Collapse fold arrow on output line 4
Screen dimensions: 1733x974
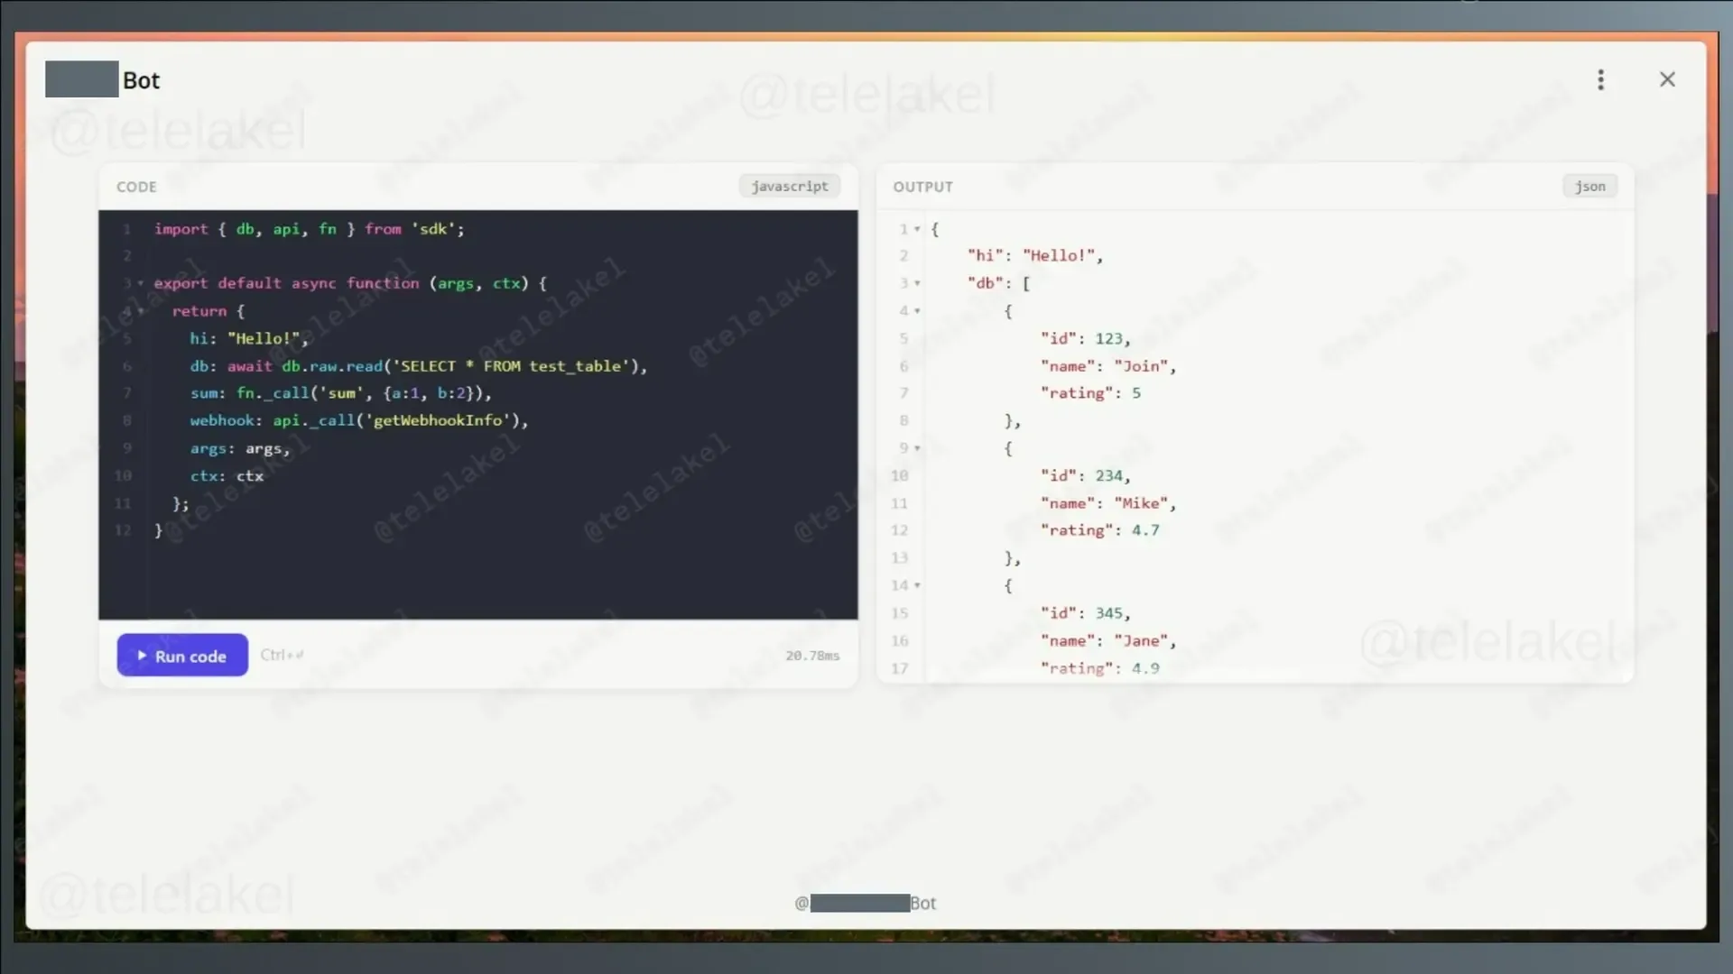point(917,311)
